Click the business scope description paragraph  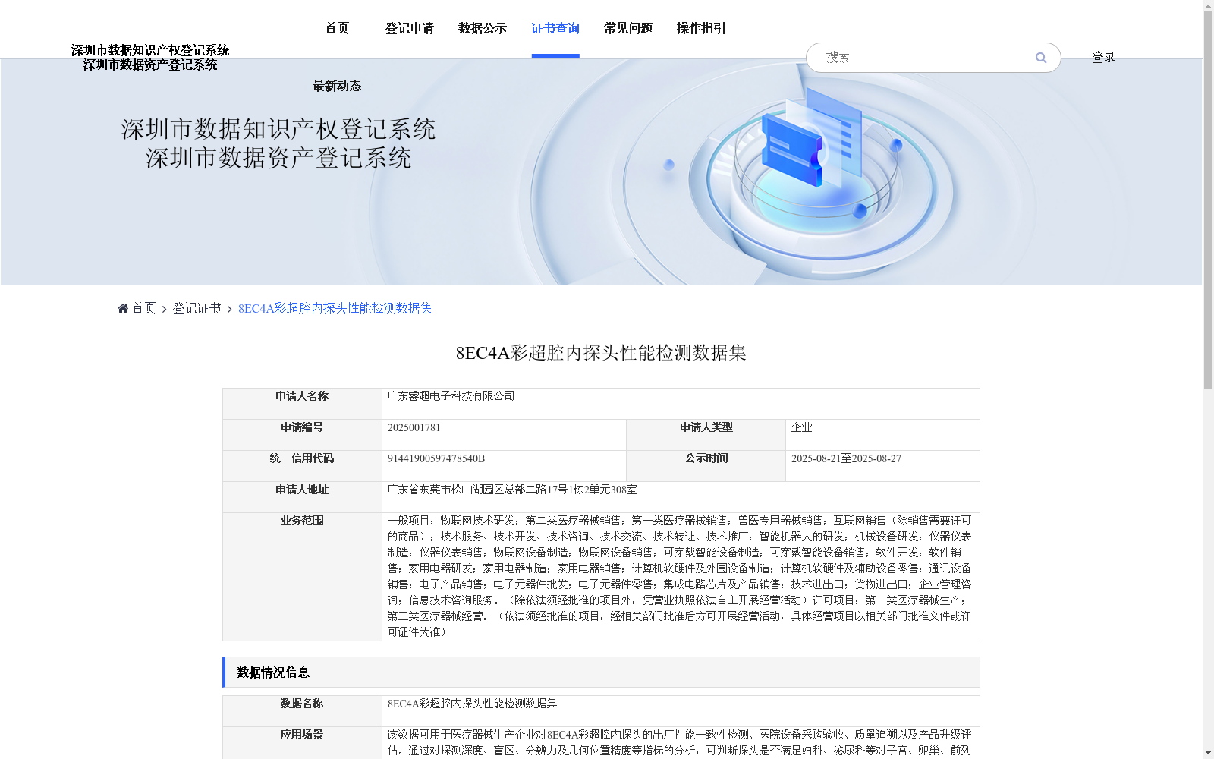(x=680, y=576)
